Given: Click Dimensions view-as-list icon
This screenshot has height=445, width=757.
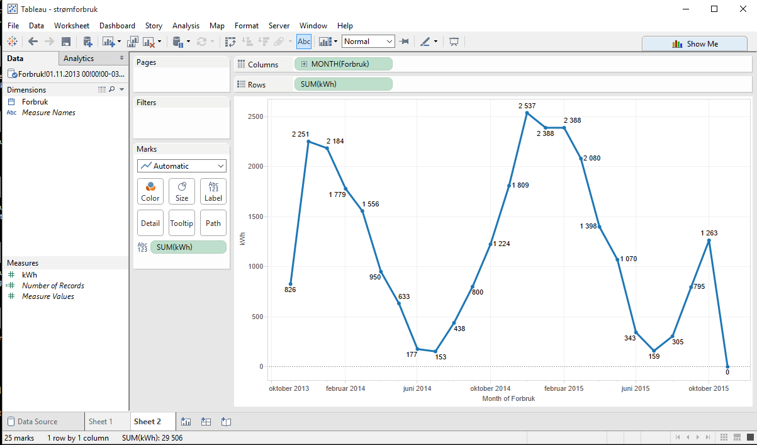Looking at the screenshot, I should 102,90.
